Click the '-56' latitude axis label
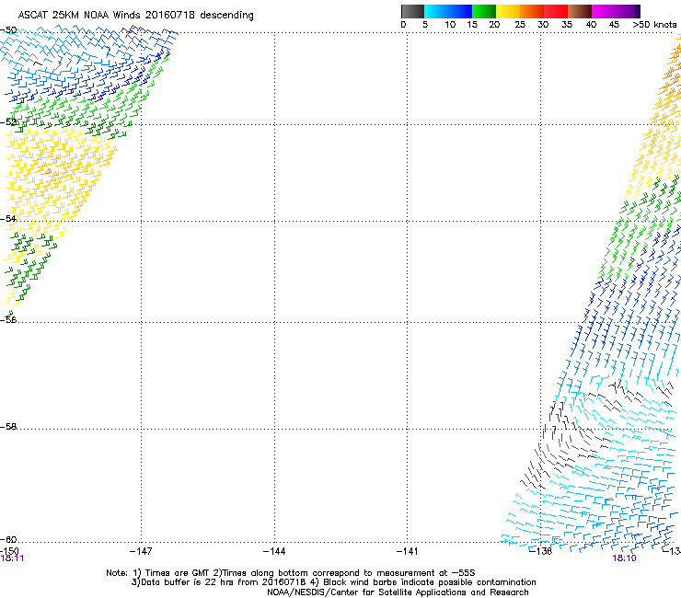 coord(8,319)
